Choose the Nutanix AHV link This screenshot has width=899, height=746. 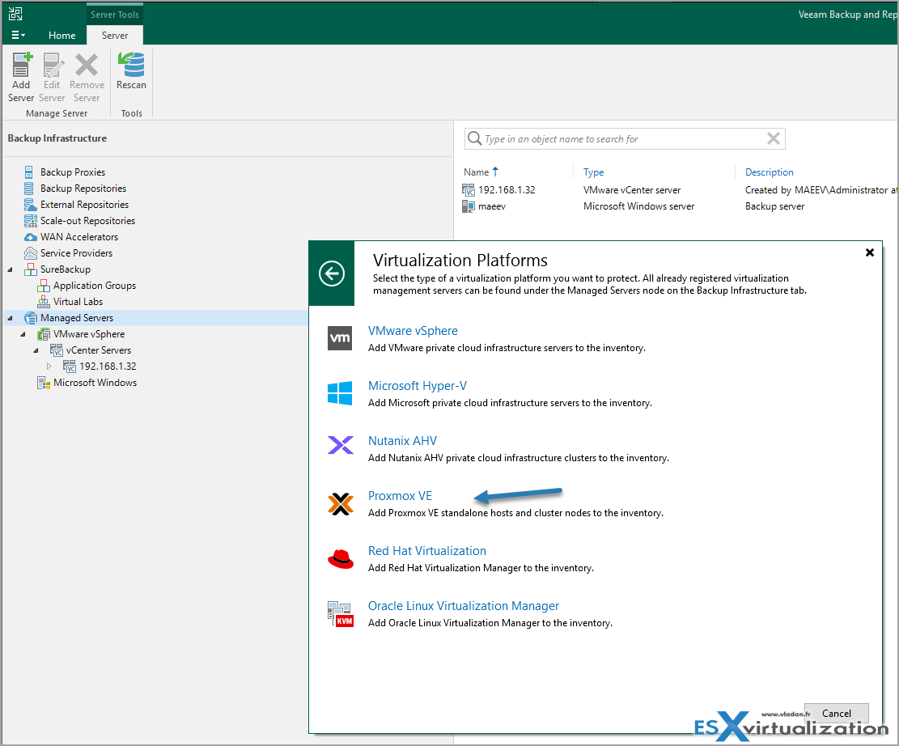coord(402,441)
